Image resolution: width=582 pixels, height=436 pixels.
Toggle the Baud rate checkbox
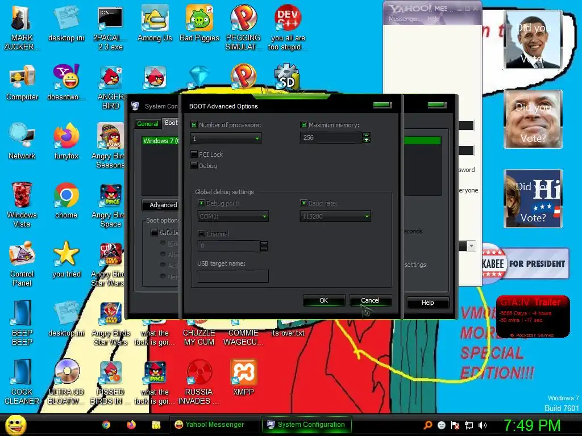304,203
